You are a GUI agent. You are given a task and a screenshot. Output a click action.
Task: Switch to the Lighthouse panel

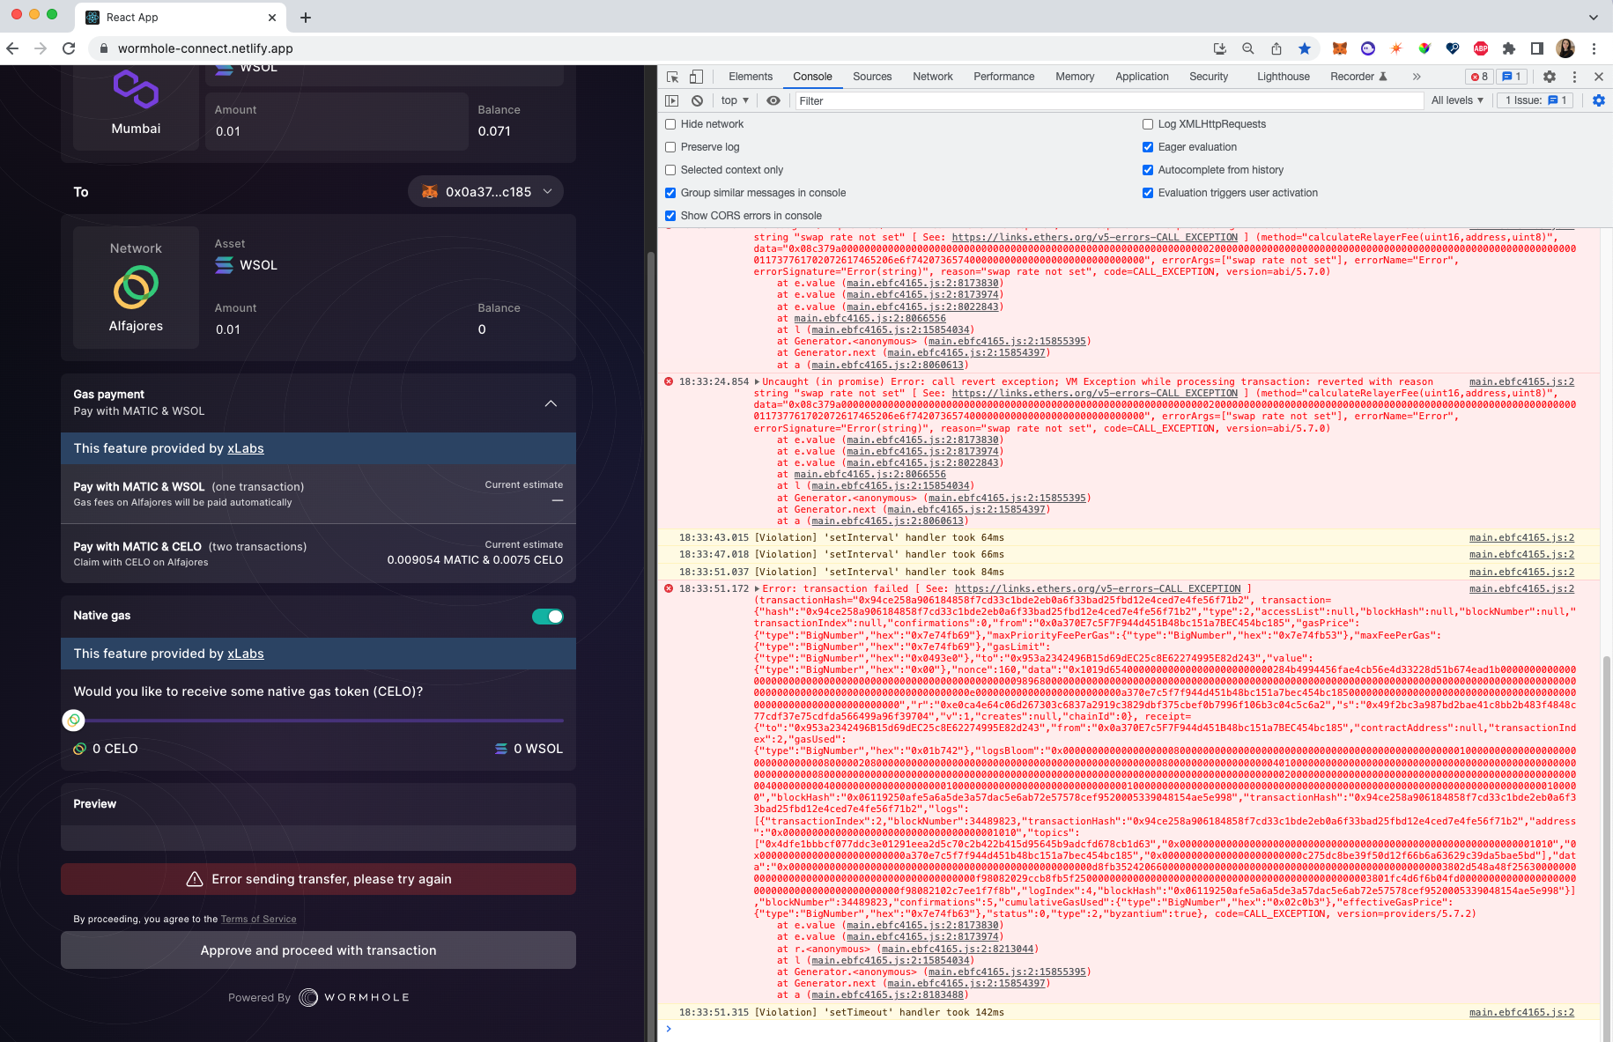point(1283,77)
